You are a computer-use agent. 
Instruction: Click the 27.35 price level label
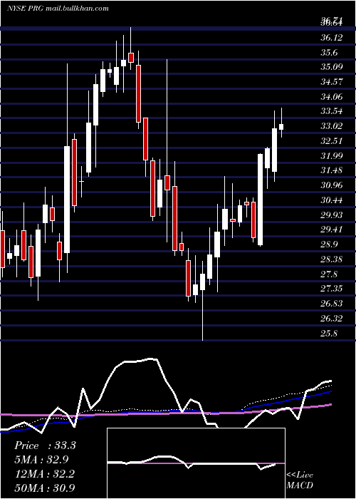coord(332,289)
